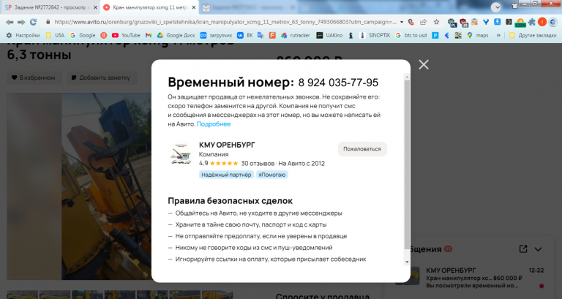Open the 'YouTube' bookmark
562x299 pixels.
126,35
